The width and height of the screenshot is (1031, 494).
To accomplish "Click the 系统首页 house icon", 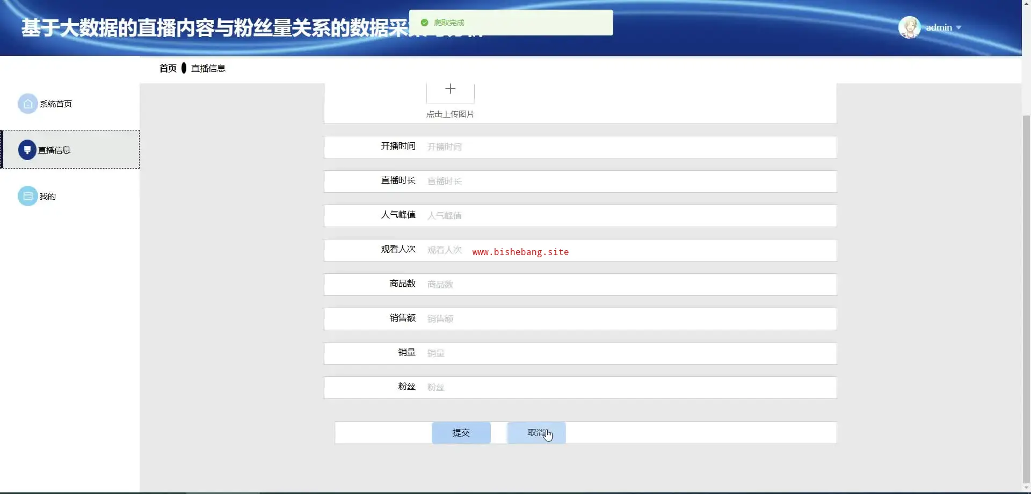I will pyautogui.click(x=27, y=104).
